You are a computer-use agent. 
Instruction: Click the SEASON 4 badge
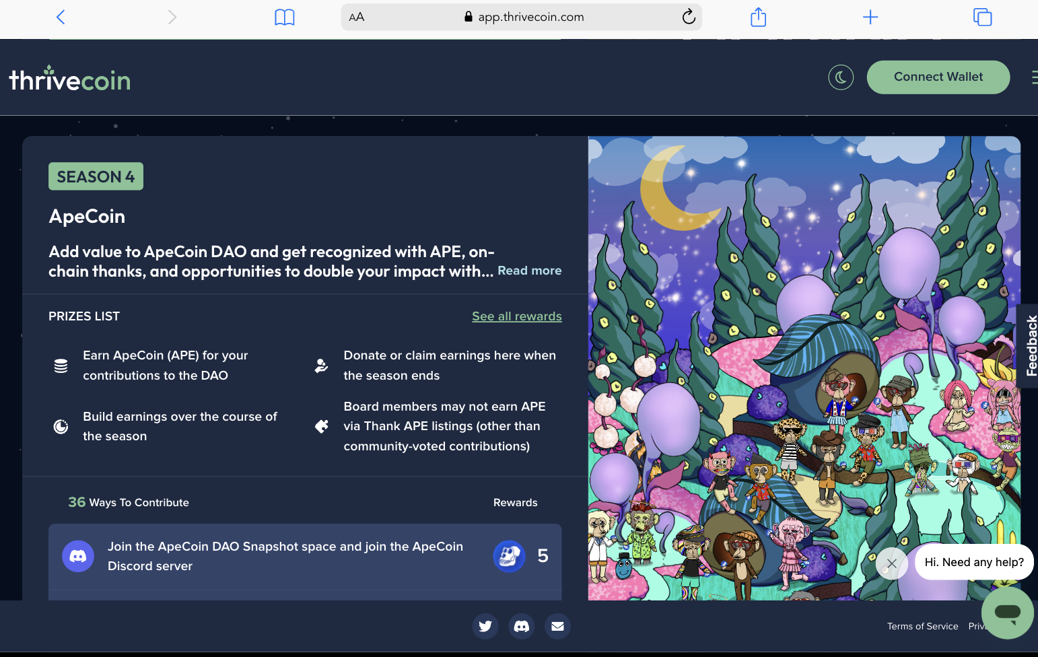[x=96, y=176]
